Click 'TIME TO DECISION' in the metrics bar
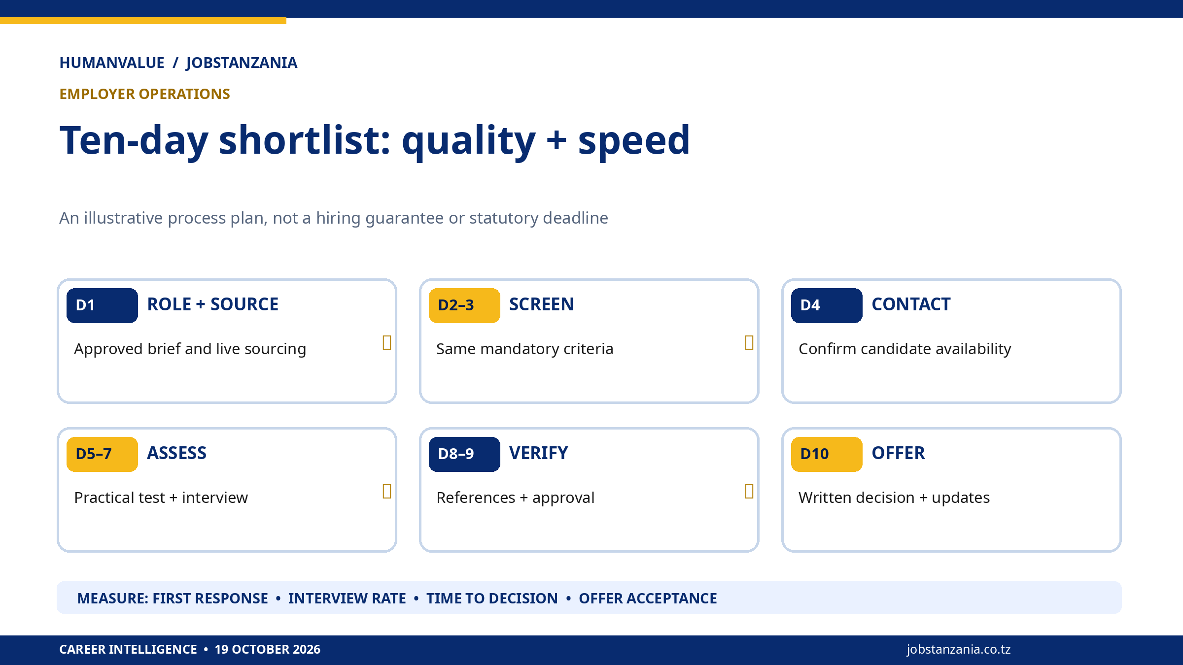This screenshot has height=665, width=1183. click(492, 598)
